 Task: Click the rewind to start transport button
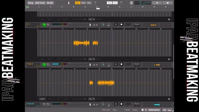click(x=157, y=3)
